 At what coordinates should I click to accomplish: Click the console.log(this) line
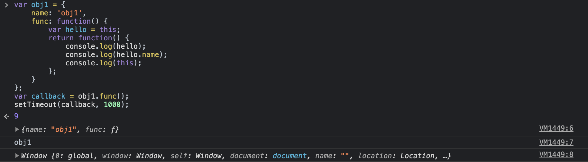point(103,63)
